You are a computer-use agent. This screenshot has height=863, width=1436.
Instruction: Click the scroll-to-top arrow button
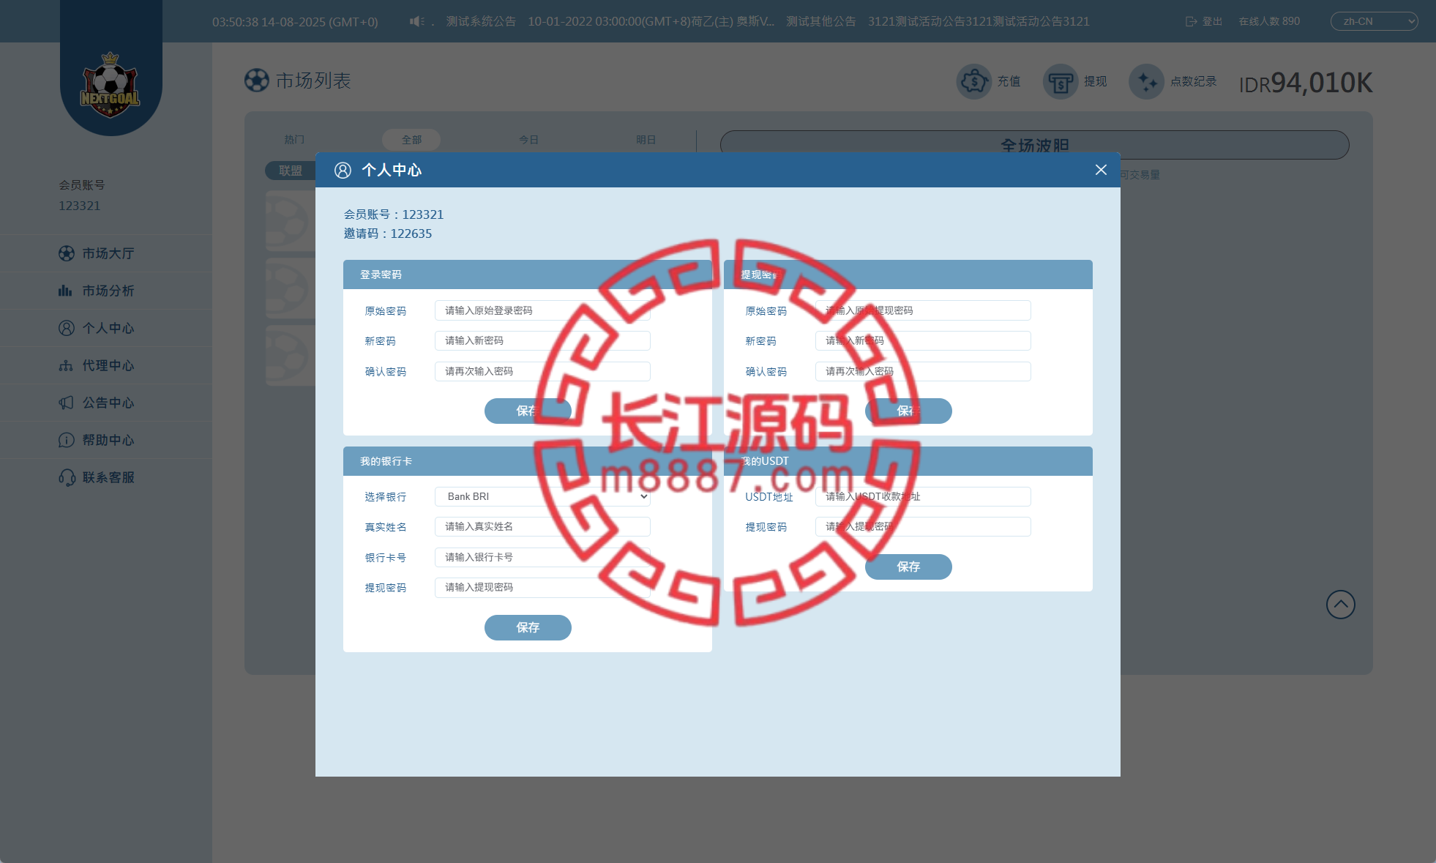pos(1341,605)
